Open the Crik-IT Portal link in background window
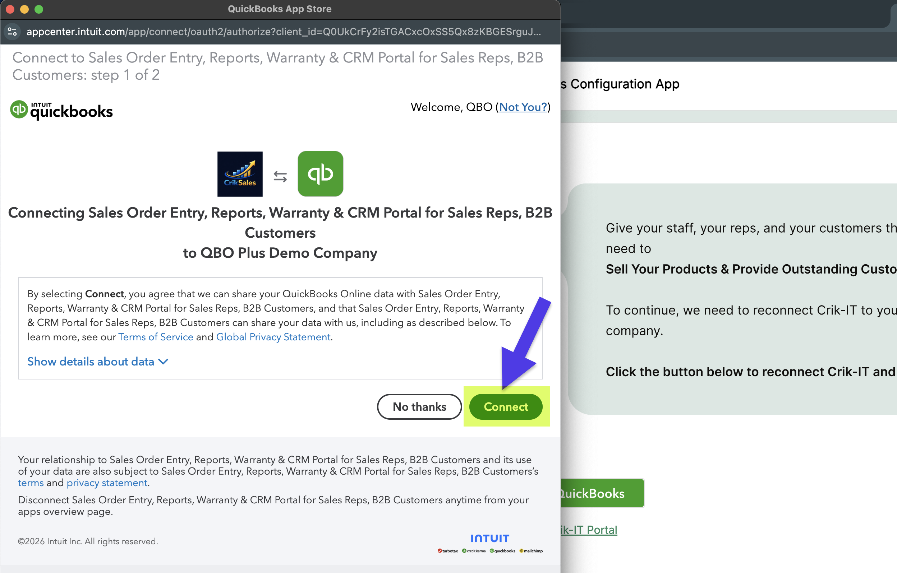Image resolution: width=897 pixels, height=573 pixels. click(589, 530)
